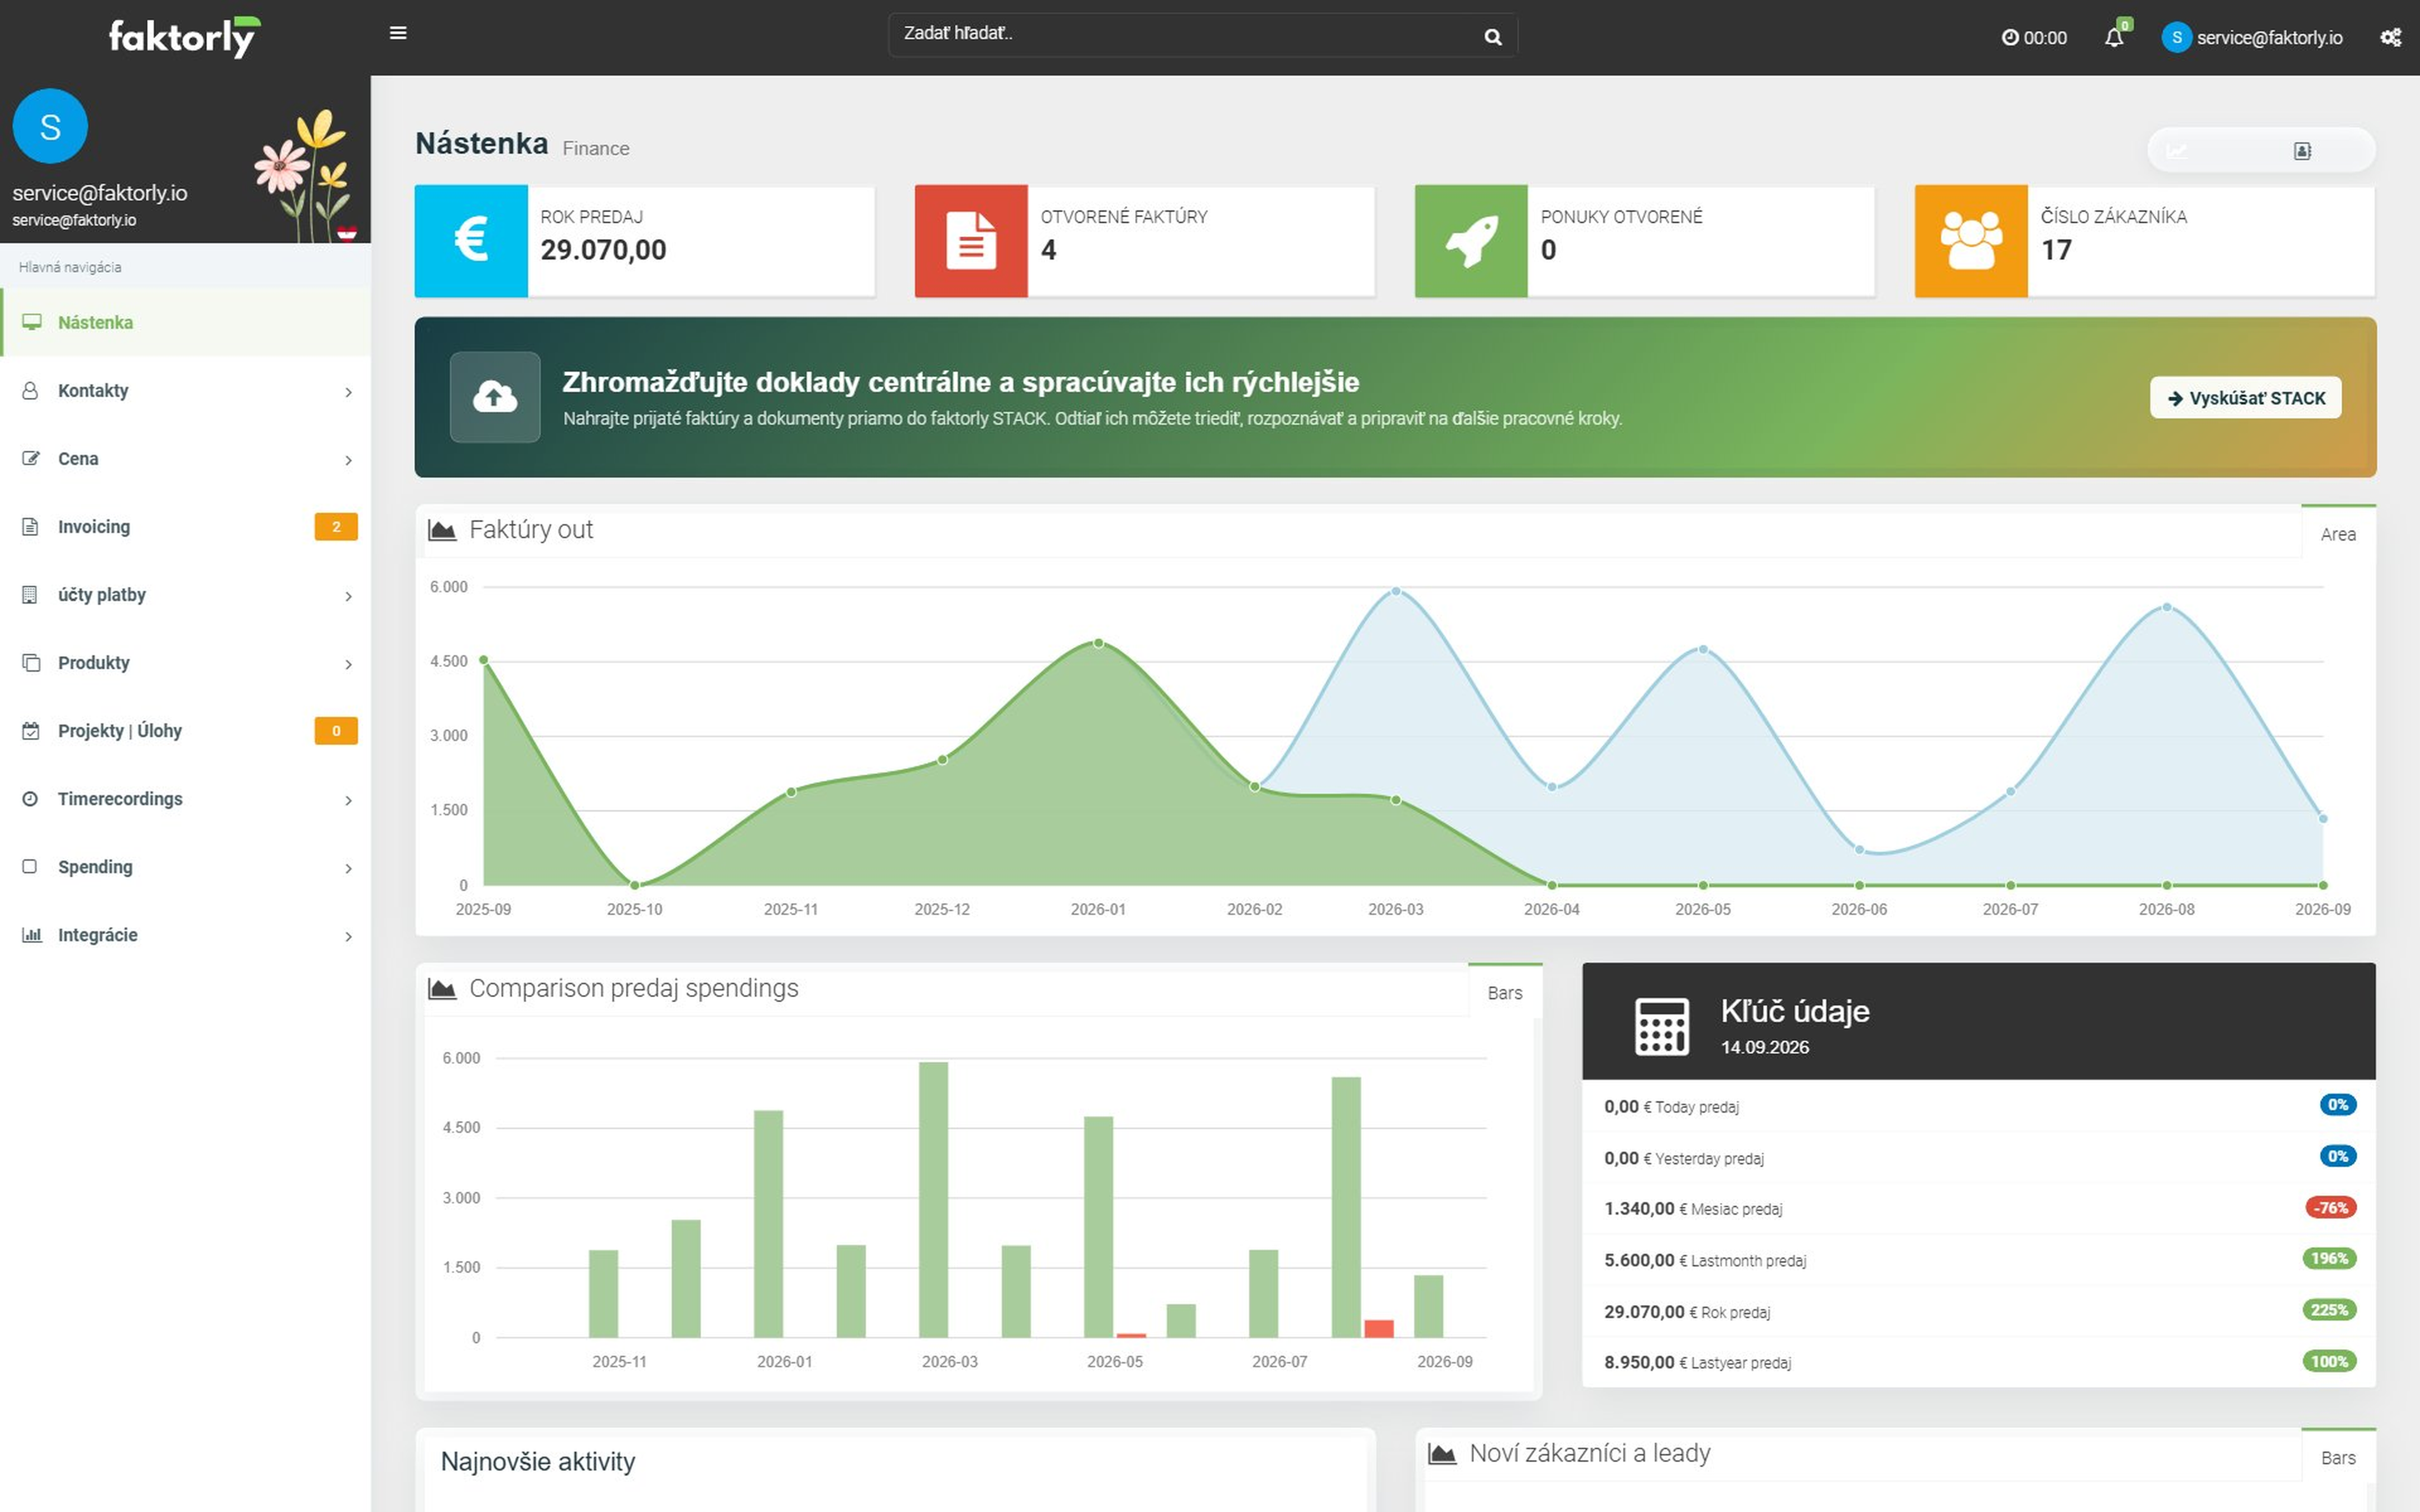Expand the Kontakty menu chevron
The height and width of the screenshot is (1512, 2420).
click(x=348, y=392)
